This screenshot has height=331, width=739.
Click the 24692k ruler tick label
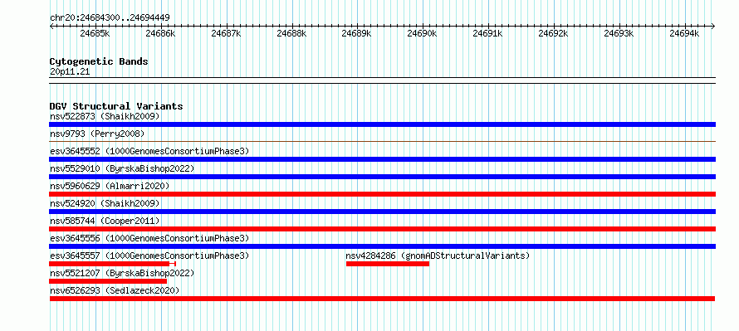[553, 33]
